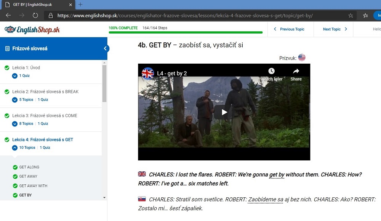Click the green course progress bar

point(186,33)
